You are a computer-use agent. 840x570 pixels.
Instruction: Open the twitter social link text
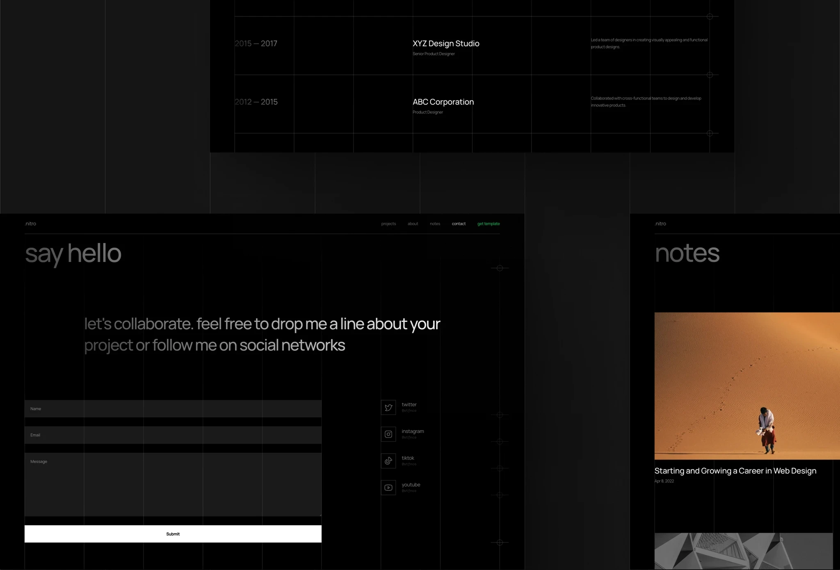pos(409,405)
